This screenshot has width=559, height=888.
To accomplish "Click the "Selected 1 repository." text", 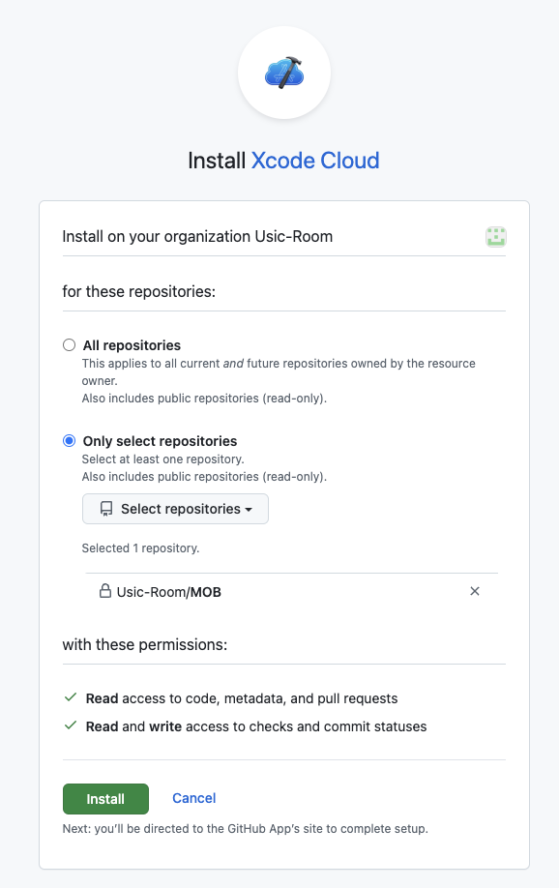I will point(140,548).
